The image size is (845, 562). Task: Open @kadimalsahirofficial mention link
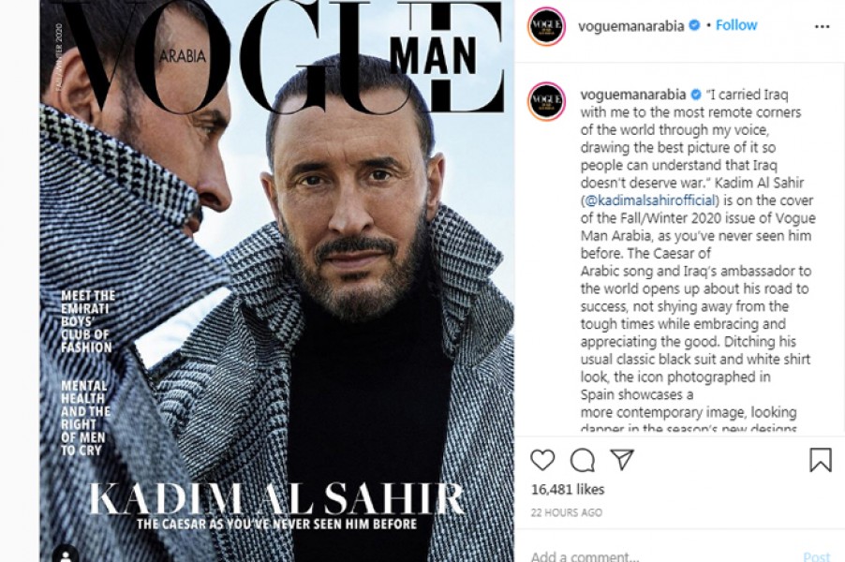click(x=649, y=200)
